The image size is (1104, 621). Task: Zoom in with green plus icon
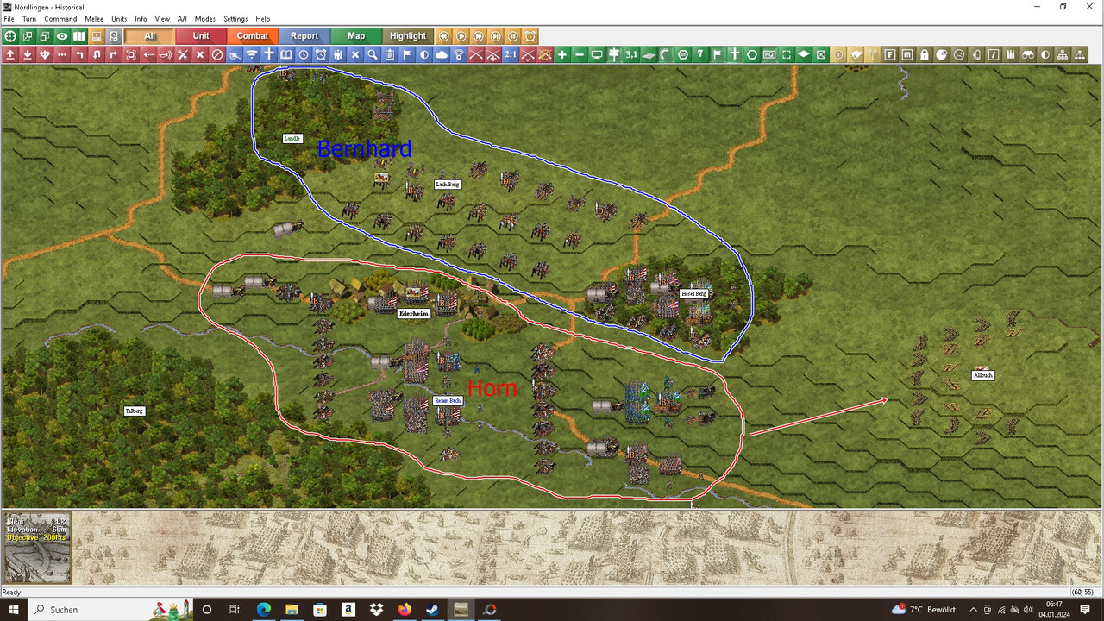562,54
